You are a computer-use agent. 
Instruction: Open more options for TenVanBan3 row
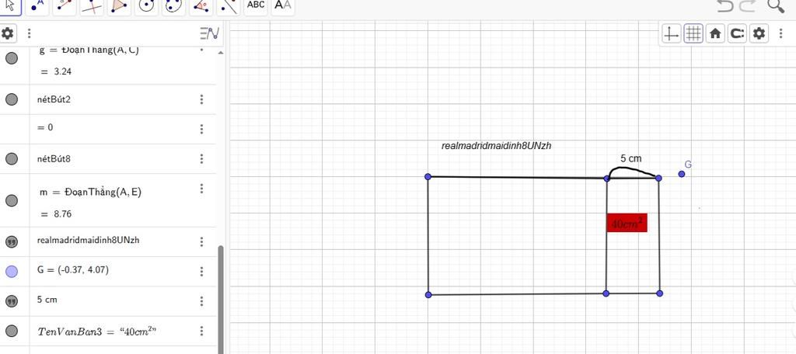click(x=201, y=331)
